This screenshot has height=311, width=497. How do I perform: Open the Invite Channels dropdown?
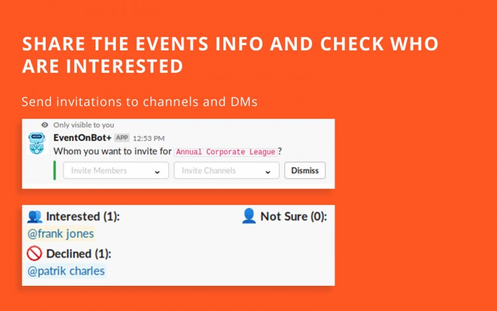[x=227, y=170]
